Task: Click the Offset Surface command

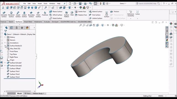Action: click(x=56, y=15)
